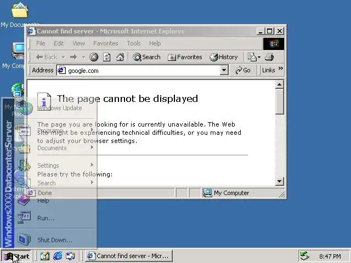The height and width of the screenshot is (263, 351).
Task: Launch Internet Explorer from quick launch
Action: 58,256
